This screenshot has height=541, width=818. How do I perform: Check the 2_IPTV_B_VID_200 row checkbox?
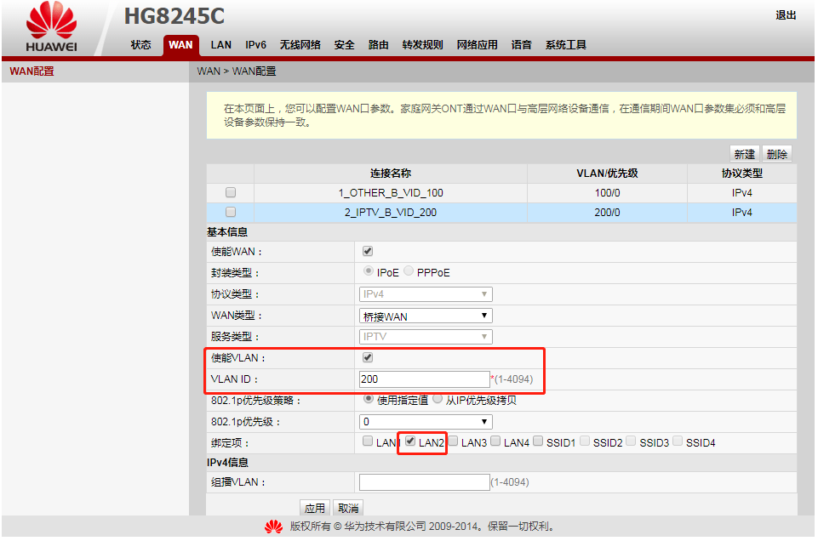pos(230,213)
